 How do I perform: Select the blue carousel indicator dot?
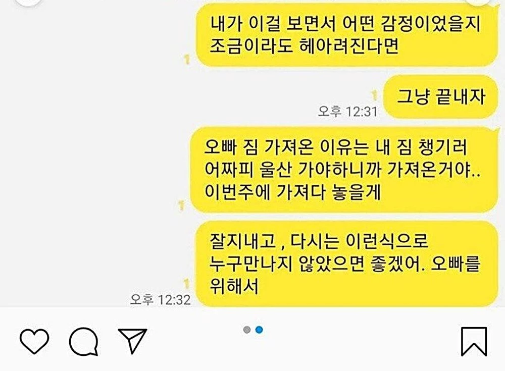click(x=259, y=330)
